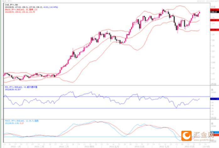Screen dimensions: 219x148
Task: Click the red BBand values row under the legend
Action: 20,12
